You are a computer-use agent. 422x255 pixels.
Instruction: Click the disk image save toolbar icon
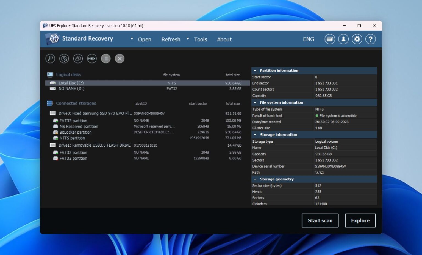point(78,58)
